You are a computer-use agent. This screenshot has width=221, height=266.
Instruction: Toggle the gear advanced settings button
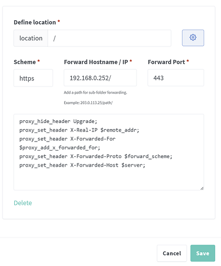pyautogui.click(x=193, y=38)
